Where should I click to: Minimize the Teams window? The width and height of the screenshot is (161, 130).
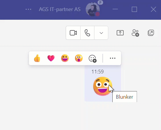(115, 9)
